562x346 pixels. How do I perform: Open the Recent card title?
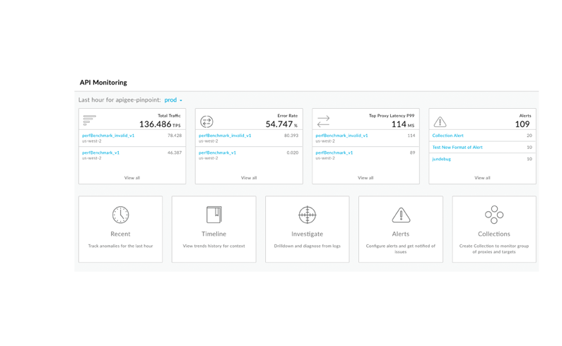(120, 234)
